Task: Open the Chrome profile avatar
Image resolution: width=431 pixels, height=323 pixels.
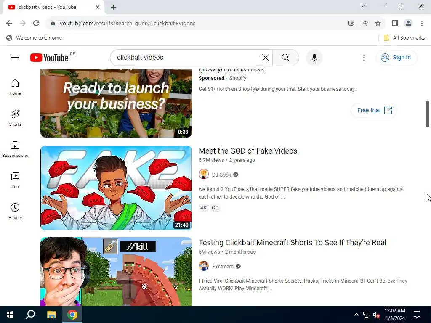Action: [408, 23]
